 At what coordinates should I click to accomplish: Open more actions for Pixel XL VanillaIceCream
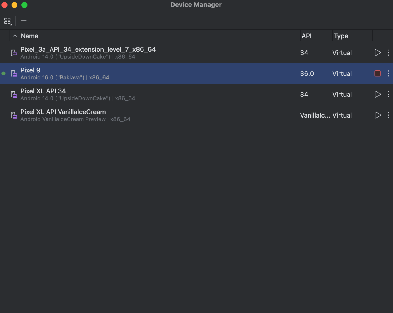(x=389, y=115)
